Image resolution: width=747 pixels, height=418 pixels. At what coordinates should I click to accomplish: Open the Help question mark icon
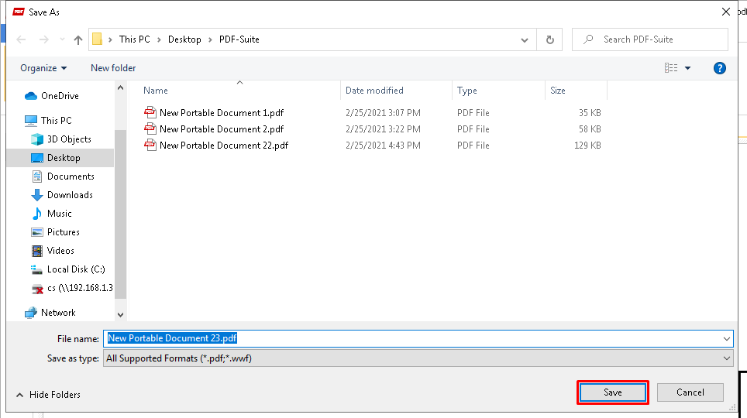tap(719, 68)
